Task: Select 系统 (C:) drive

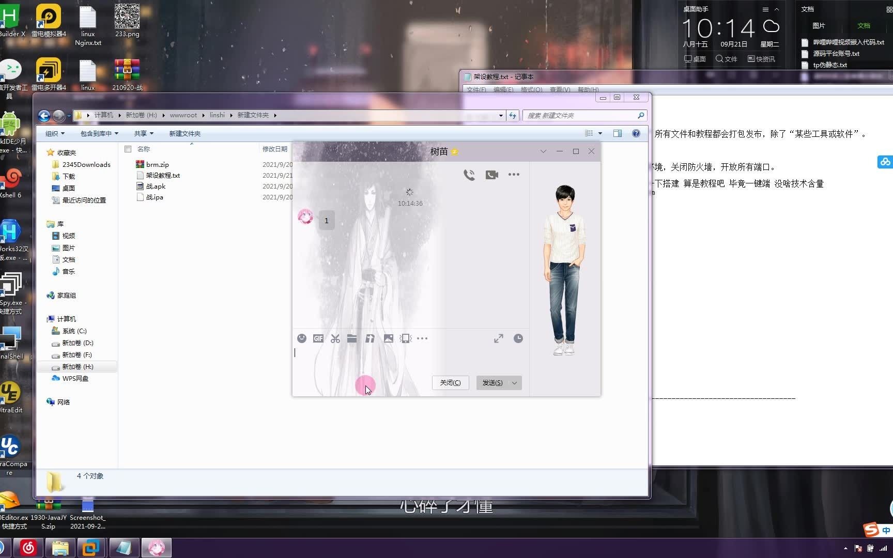Action: (x=69, y=331)
